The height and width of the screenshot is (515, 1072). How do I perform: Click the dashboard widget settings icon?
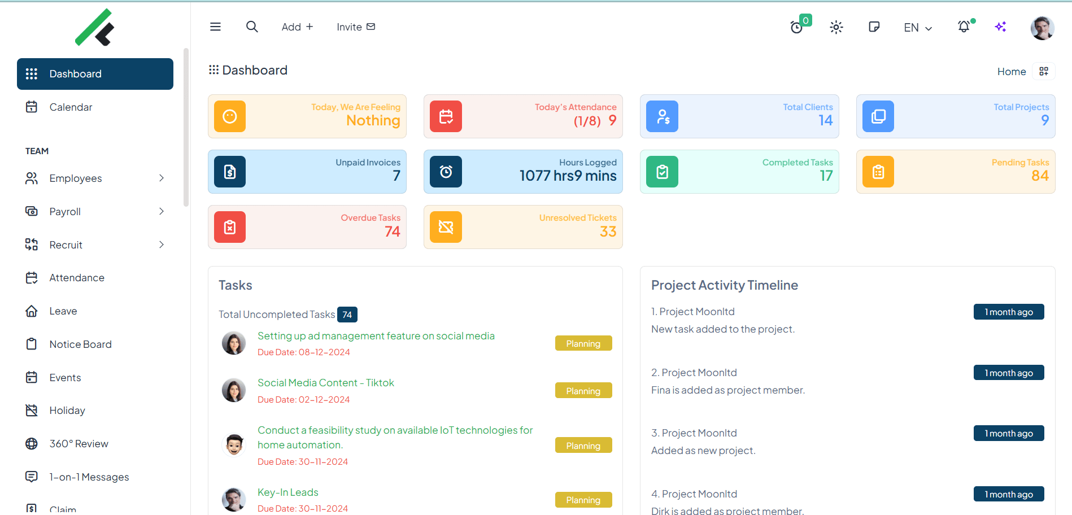point(1043,71)
